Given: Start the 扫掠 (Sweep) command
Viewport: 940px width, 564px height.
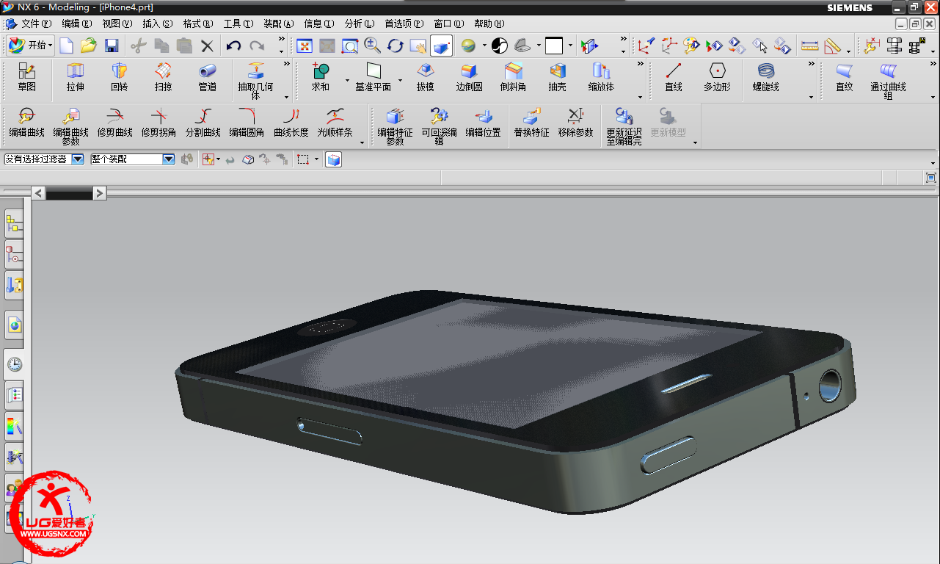Looking at the screenshot, I should click(163, 77).
